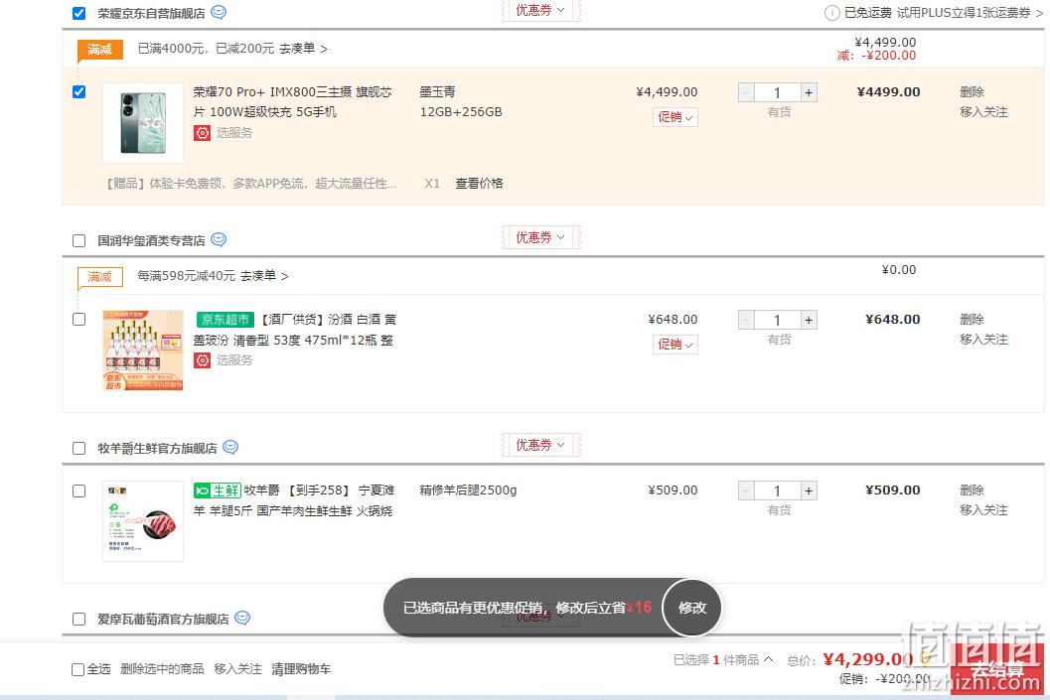Click 清理购物车 in bottom bar
The width and height of the screenshot is (1050, 700).
point(301,669)
